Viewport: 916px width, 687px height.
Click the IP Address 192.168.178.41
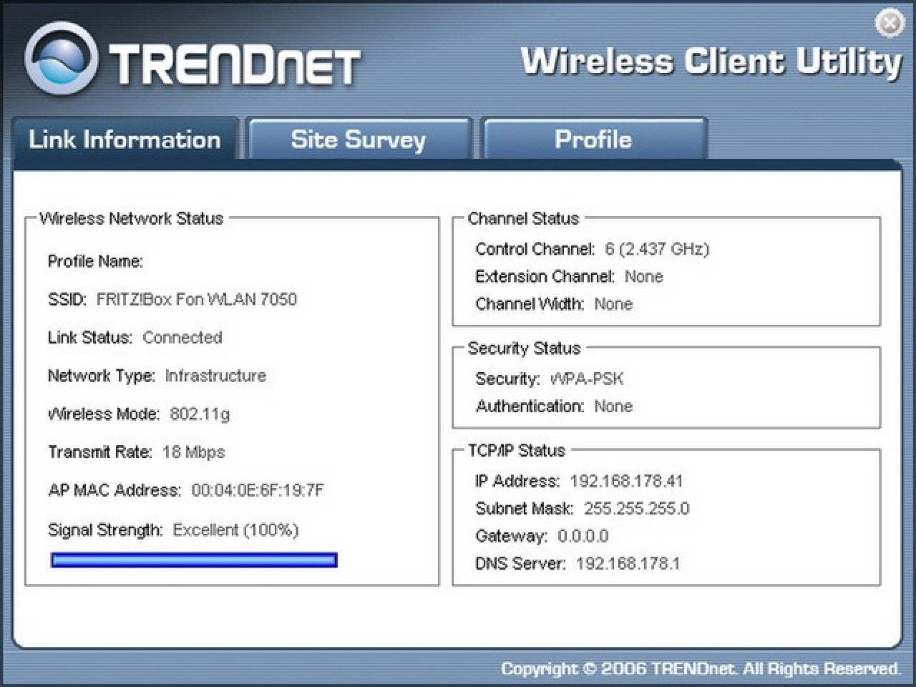coord(626,481)
